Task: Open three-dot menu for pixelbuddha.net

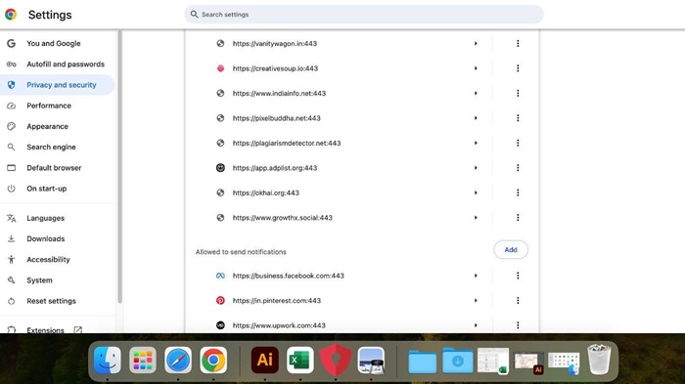Action: (x=518, y=118)
